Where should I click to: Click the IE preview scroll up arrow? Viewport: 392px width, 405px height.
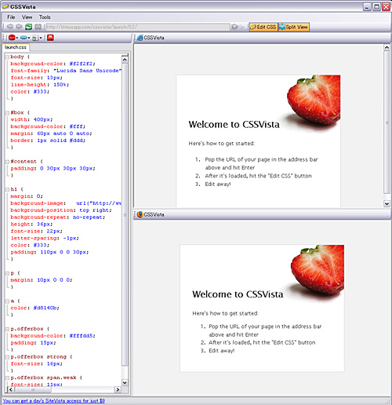click(x=387, y=47)
